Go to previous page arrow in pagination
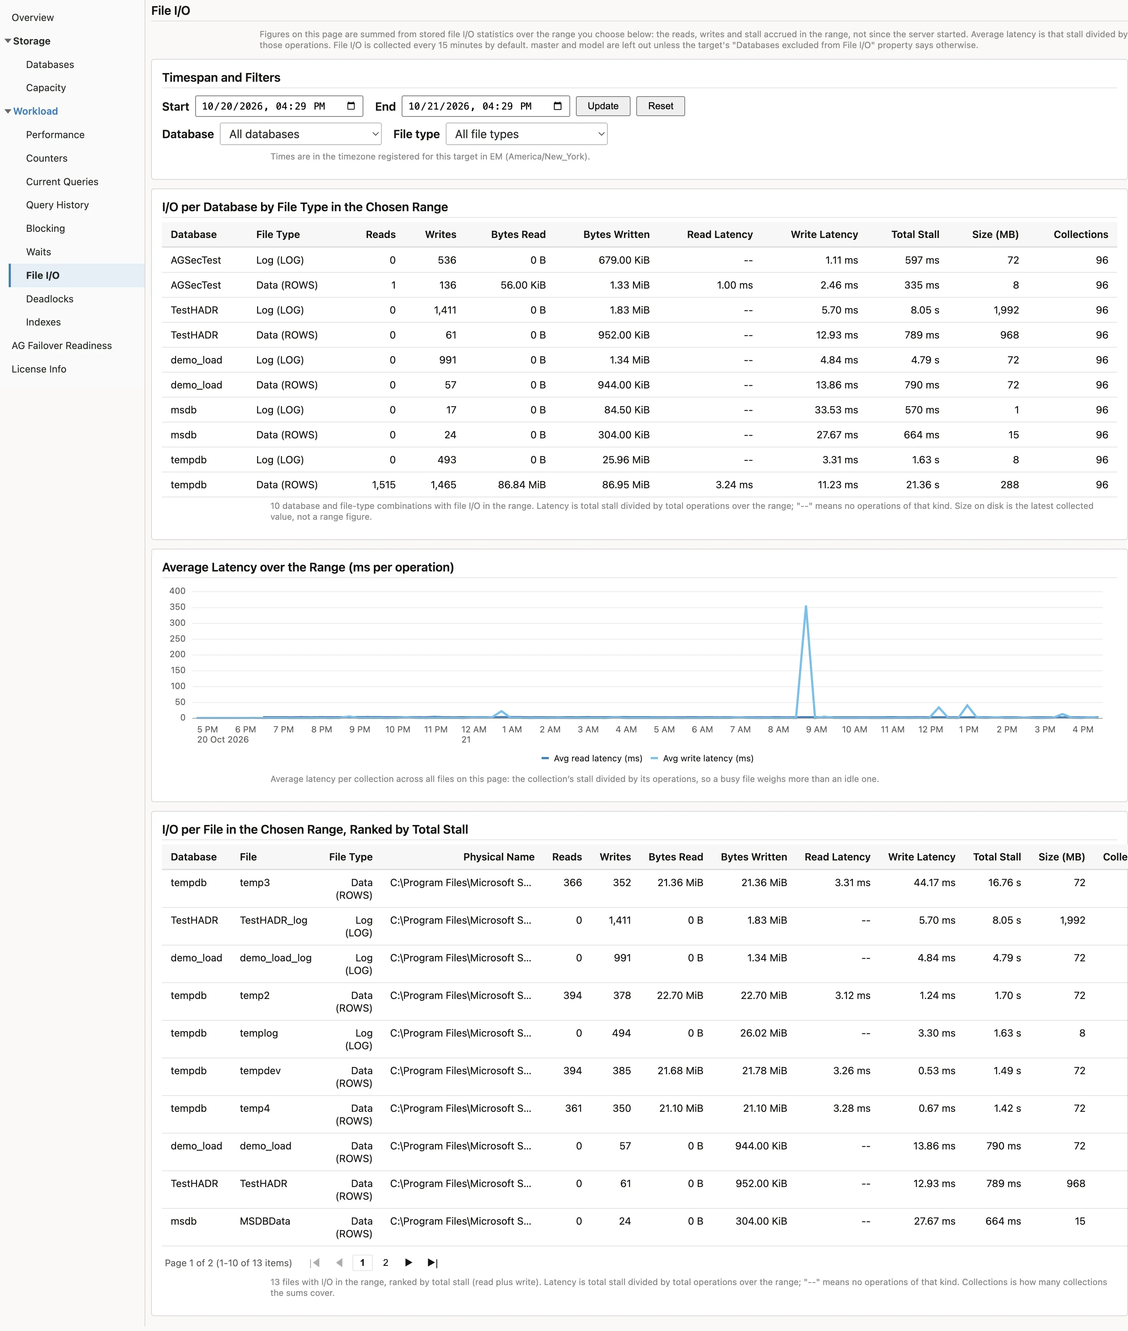Screen dimensions: 1128x1331 (339, 1263)
